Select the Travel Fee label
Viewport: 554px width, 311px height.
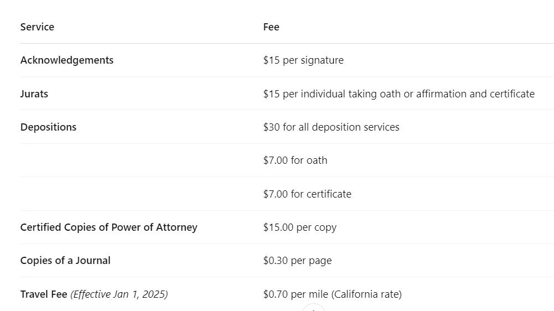(x=44, y=294)
